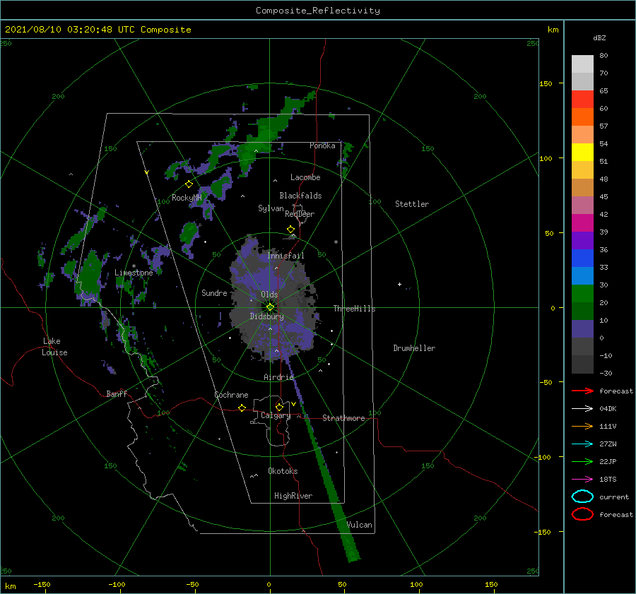
Task: Click the magenta 42 dBZ color swatch
Action: 582,222
